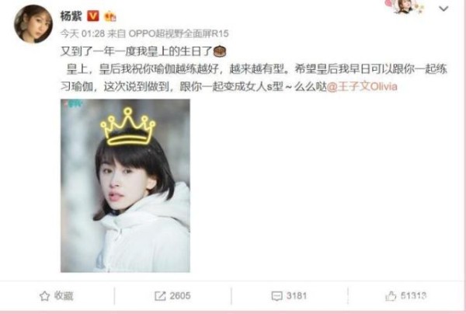The image size is (466, 314).
Task: Click the comment bubble icon
Action: click(276, 296)
